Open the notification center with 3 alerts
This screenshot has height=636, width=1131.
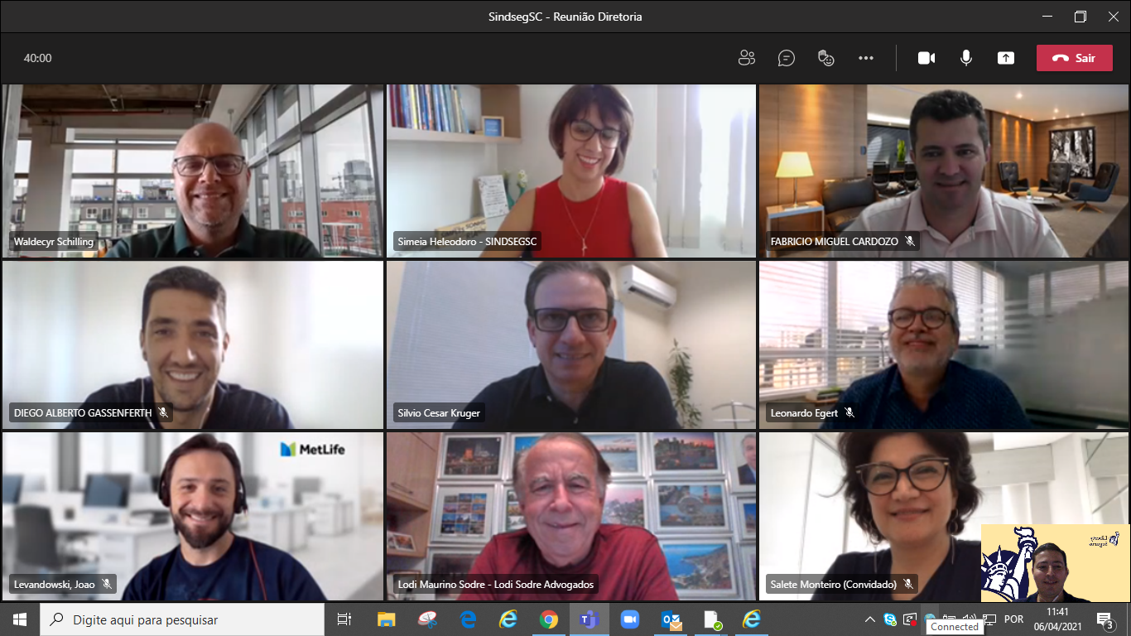[x=1104, y=619]
